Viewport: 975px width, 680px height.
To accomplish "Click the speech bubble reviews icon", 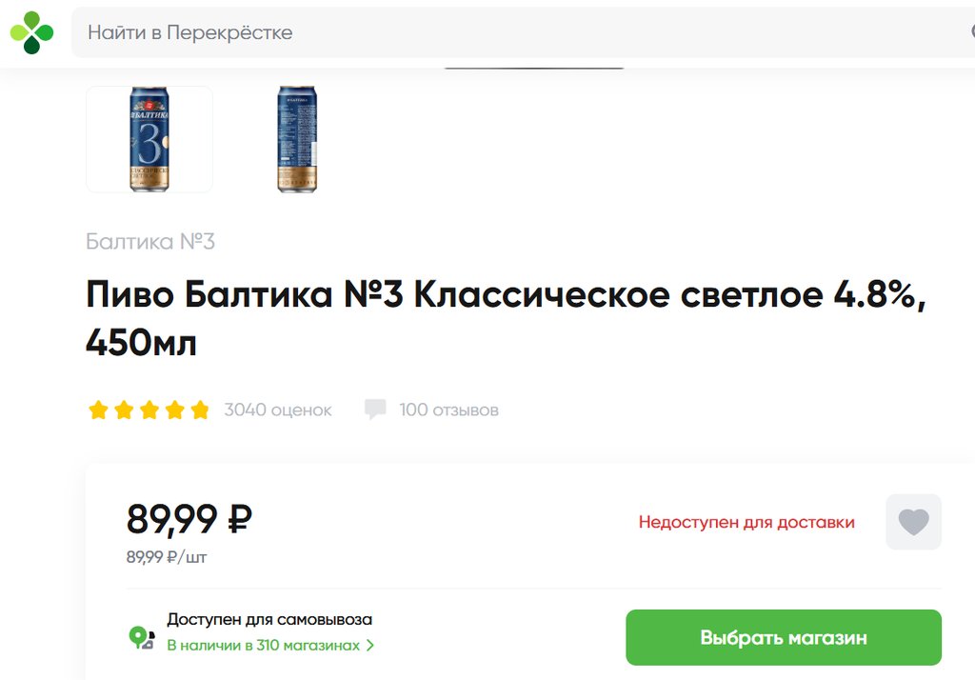I will coord(375,410).
